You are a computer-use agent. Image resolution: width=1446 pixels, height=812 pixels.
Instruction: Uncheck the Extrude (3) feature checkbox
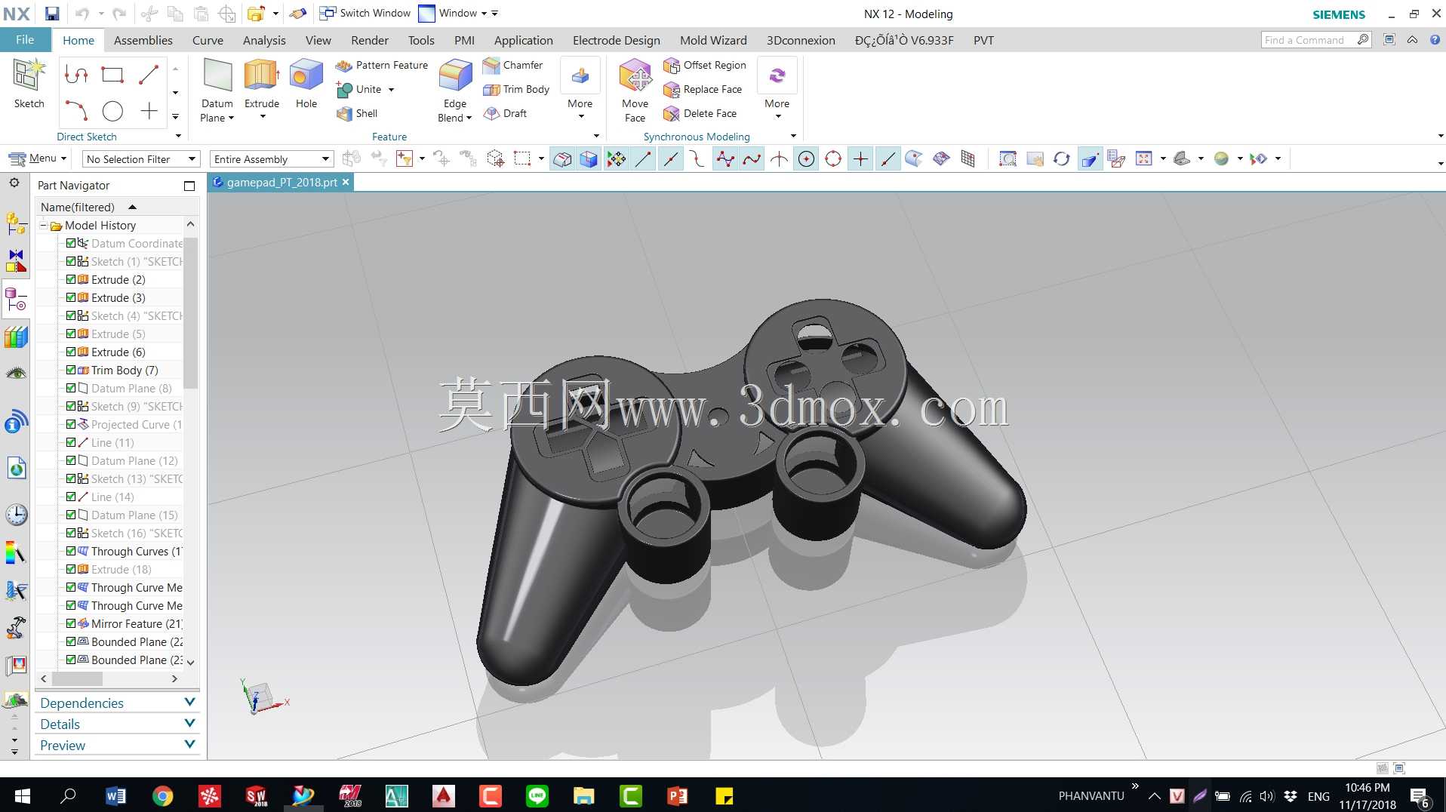click(71, 297)
